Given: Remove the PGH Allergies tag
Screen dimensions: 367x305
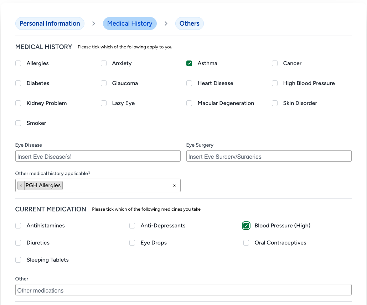Looking at the screenshot, I should pyautogui.click(x=21, y=185).
